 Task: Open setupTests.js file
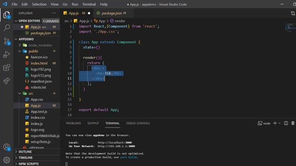pos(37,142)
